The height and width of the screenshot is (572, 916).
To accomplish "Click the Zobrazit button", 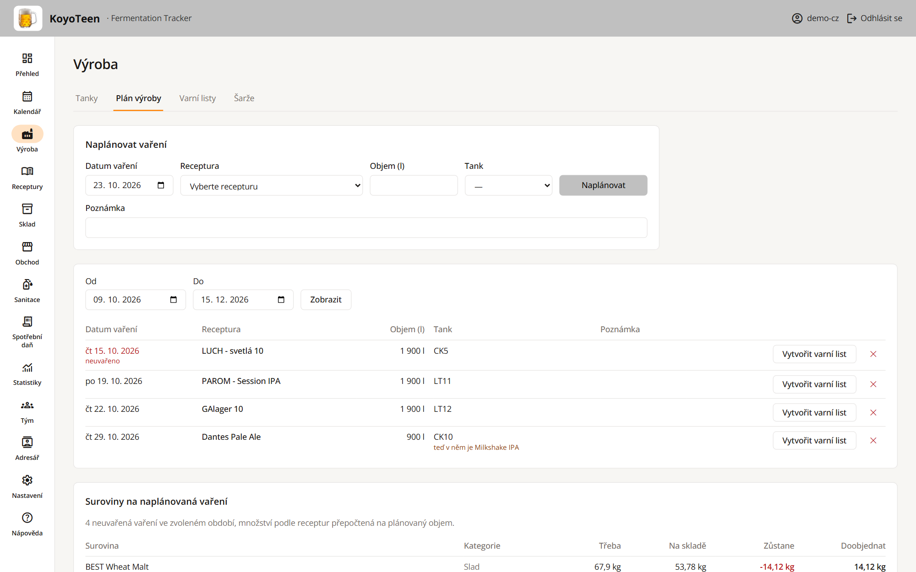I will [326, 300].
